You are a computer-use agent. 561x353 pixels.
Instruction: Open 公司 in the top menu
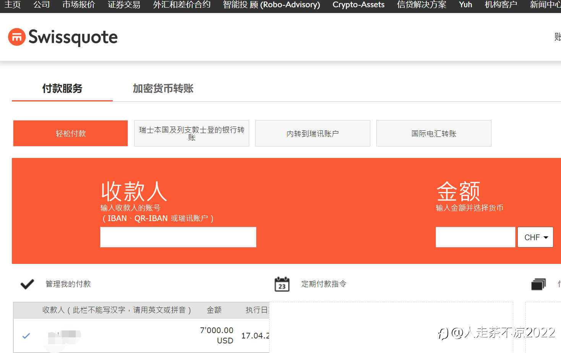[x=42, y=5]
